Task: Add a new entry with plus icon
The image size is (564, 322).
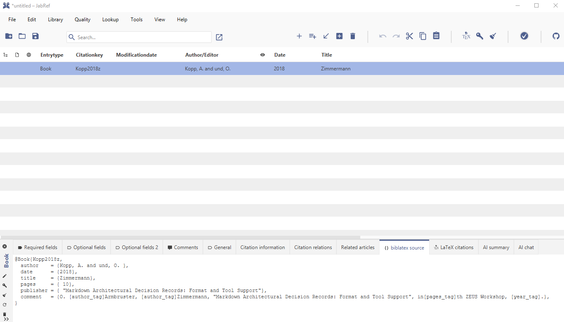Action: coord(299,36)
